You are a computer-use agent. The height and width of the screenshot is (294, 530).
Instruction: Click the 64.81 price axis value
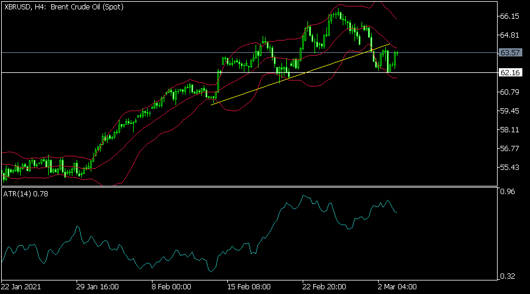(510, 35)
